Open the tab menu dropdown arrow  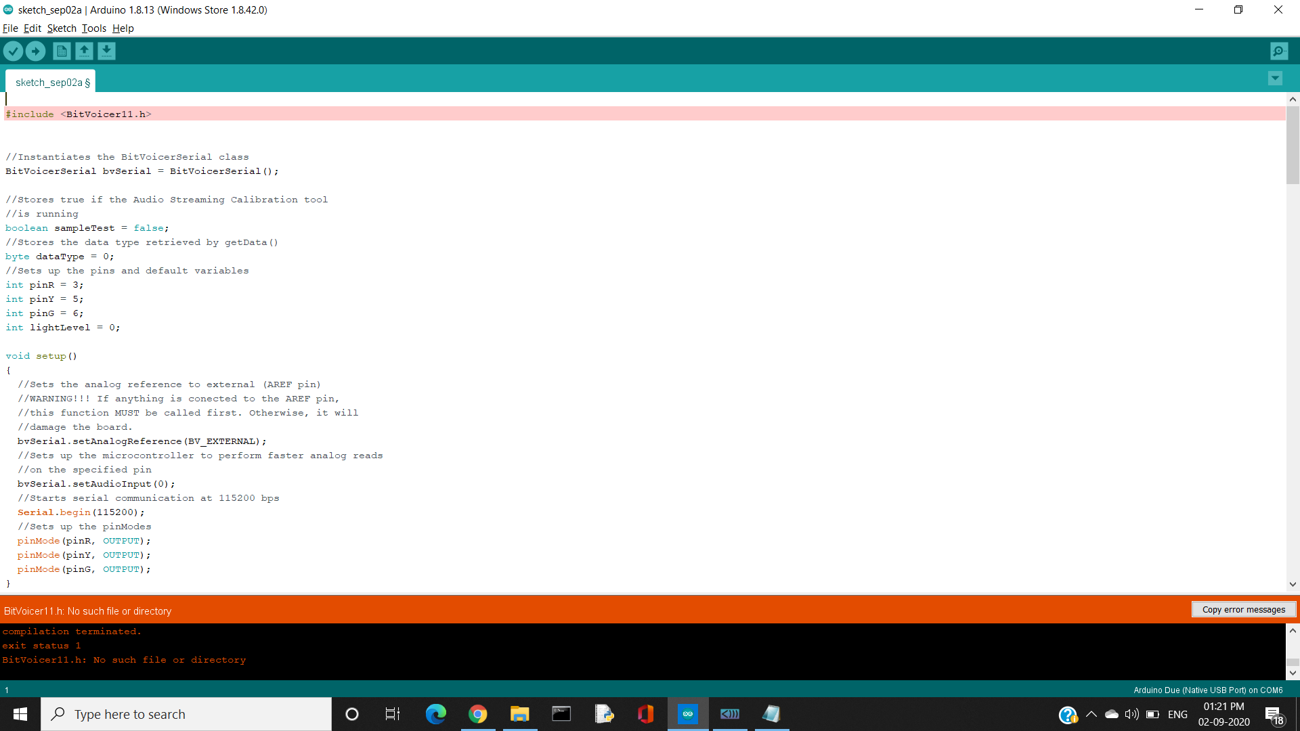1275,78
